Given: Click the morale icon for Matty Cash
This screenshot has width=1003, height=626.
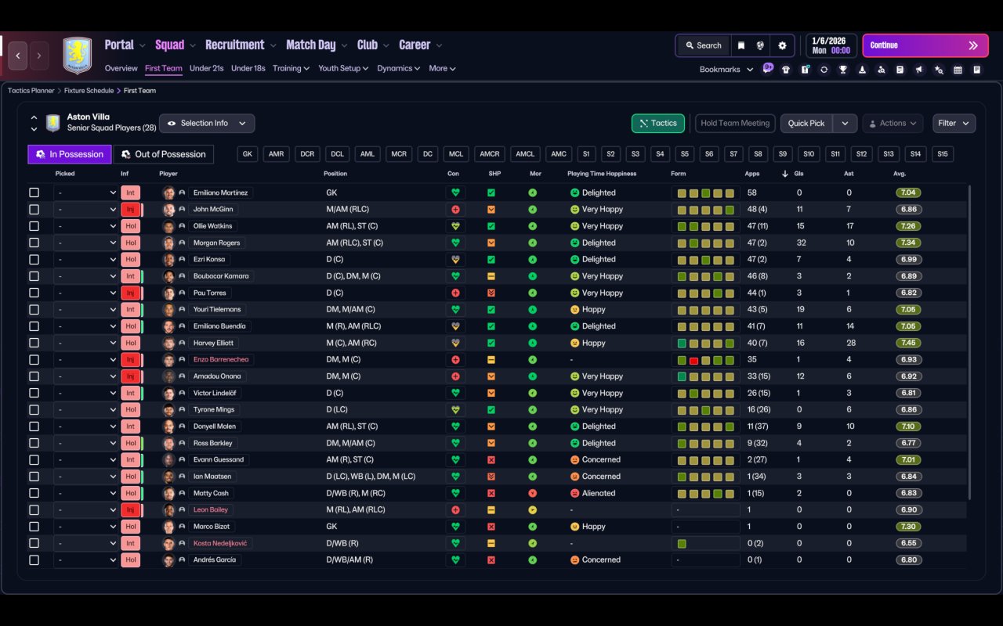Looking at the screenshot, I should click(533, 493).
